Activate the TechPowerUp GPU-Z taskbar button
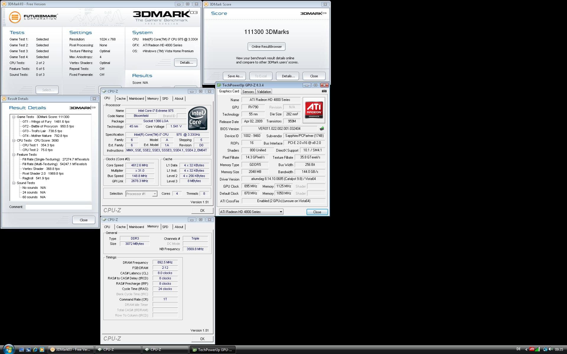567x354 pixels. 213,350
